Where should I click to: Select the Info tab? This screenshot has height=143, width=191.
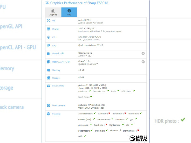[x=69, y=12]
